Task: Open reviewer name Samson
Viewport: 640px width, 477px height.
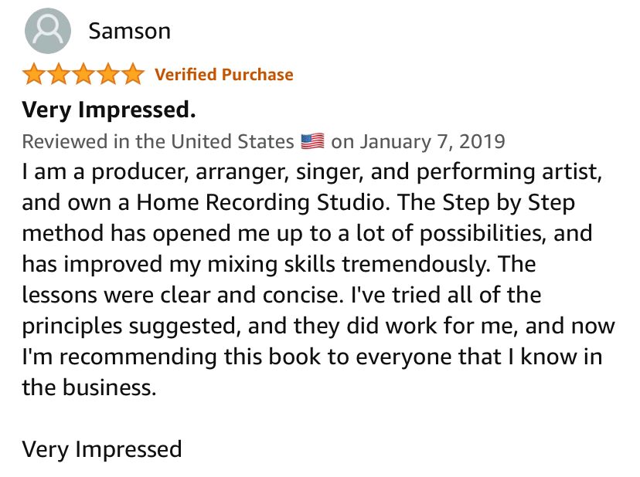Action: tap(129, 32)
